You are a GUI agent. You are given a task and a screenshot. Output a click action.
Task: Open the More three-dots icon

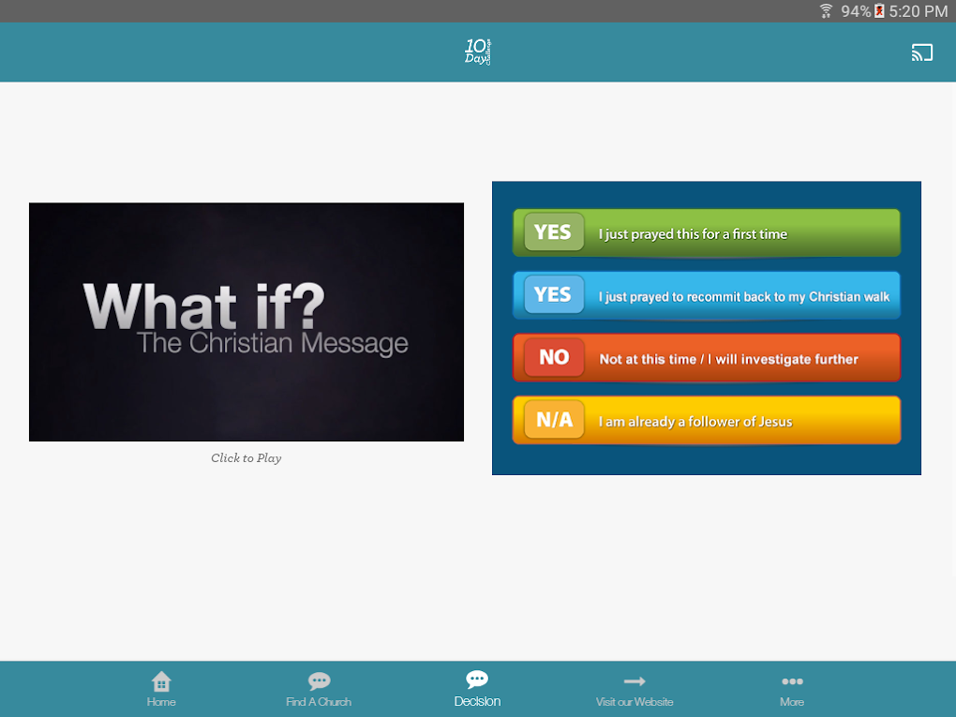pos(792,681)
